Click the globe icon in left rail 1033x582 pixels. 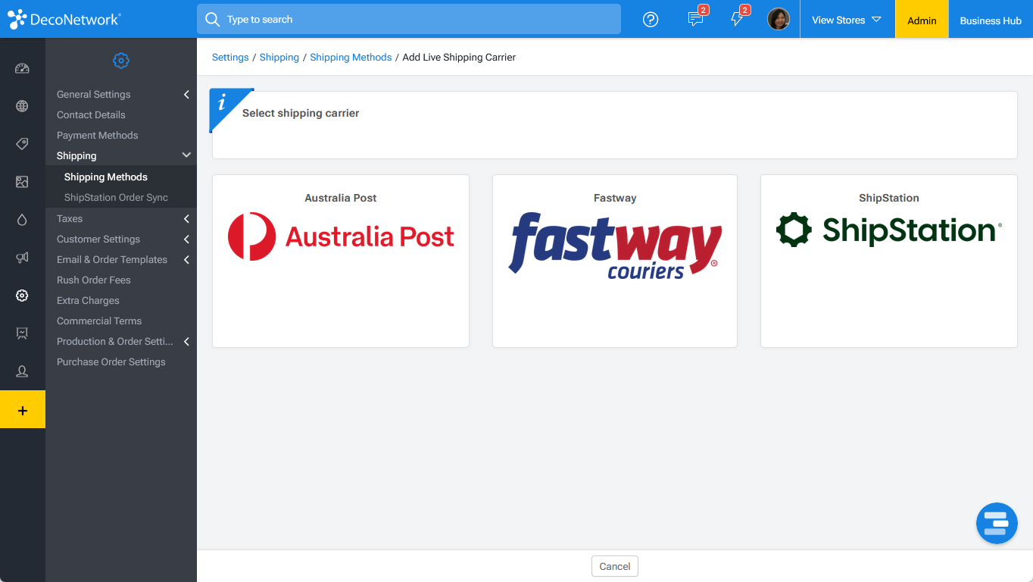click(x=22, y=106)
